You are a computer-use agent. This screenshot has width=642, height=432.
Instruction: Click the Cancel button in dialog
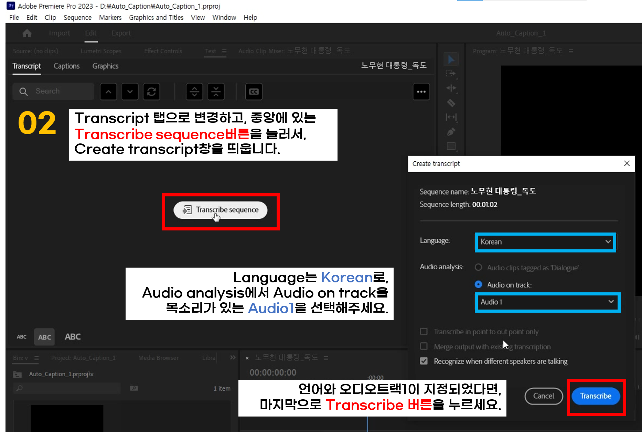pyautogui.click(x=544, y=396)
